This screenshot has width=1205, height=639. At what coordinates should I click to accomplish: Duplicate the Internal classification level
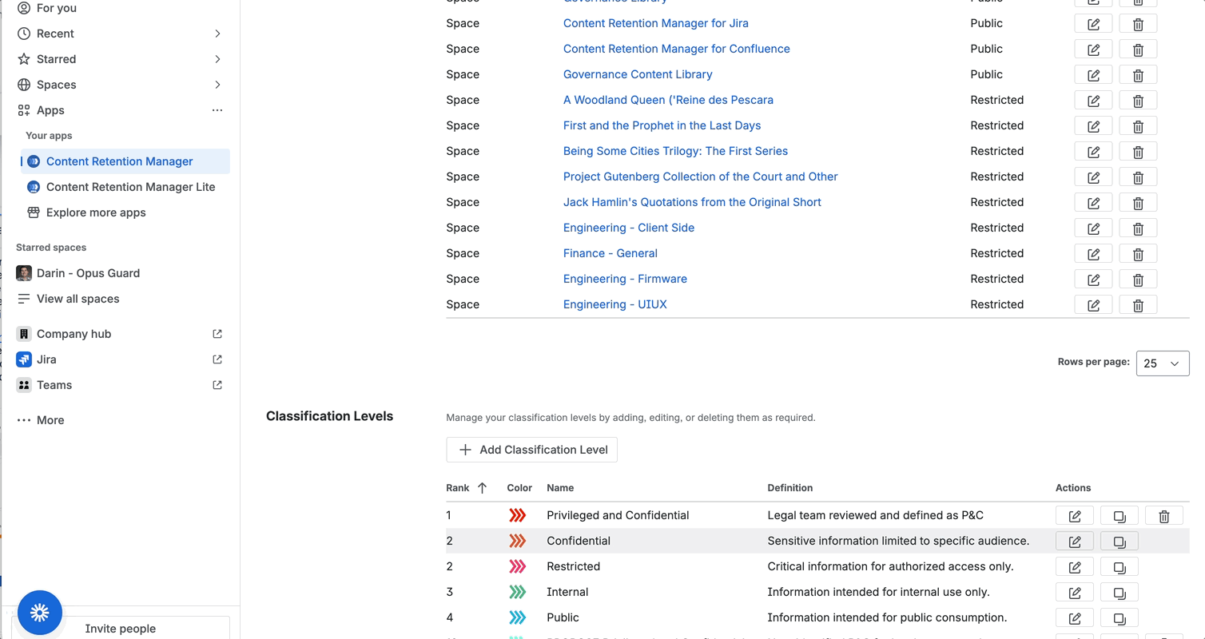tap(1119, 593)
